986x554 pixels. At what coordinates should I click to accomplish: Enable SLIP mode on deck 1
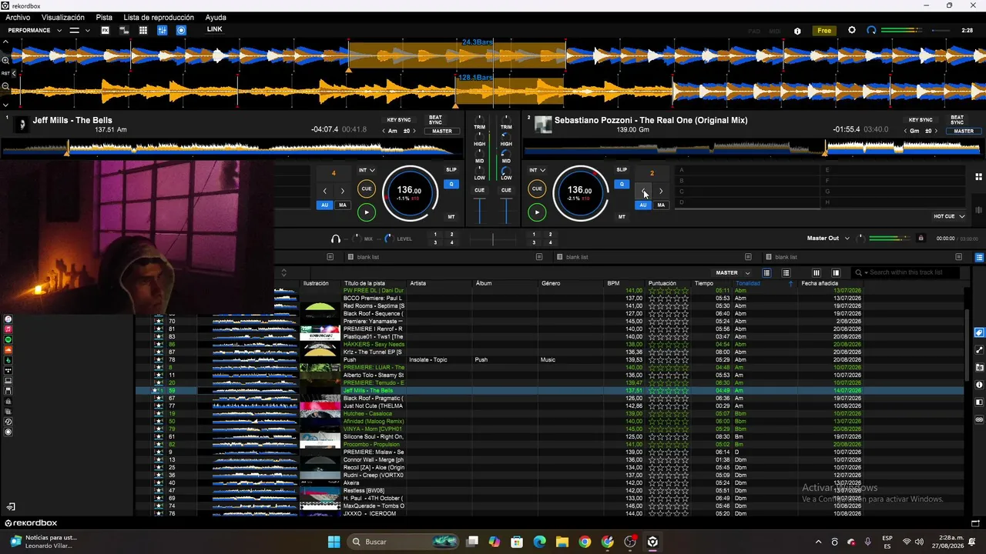(x=451, y=170)
